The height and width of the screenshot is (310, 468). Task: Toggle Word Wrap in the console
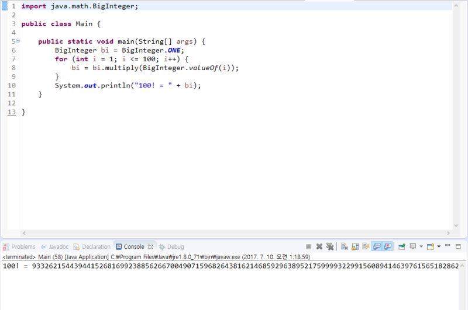[366, 246]
